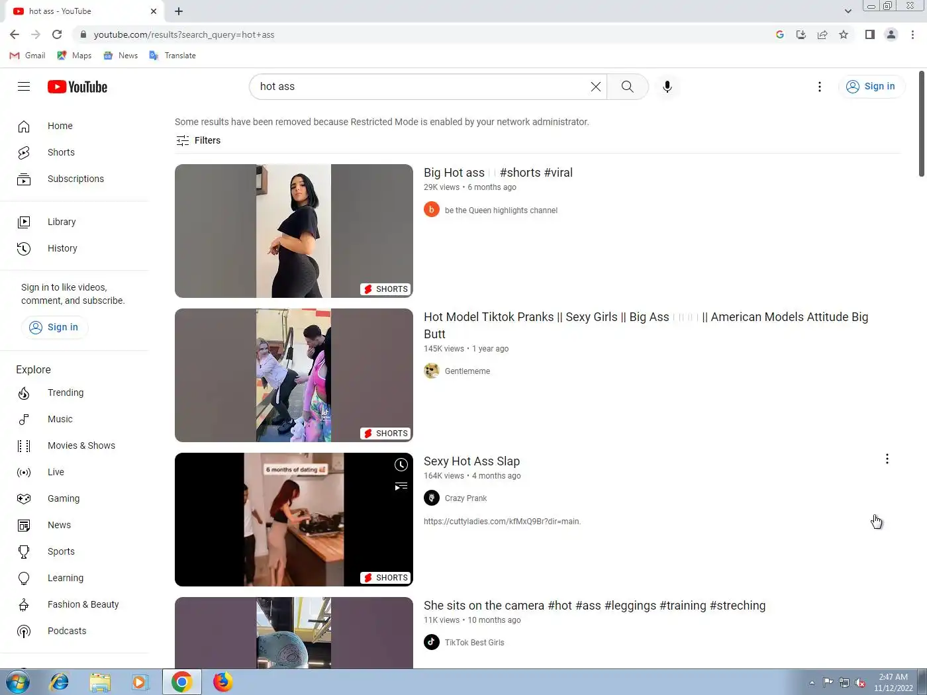Open the YouTube hamburger guide menu
927x695 pixels.
pos(24,87)
